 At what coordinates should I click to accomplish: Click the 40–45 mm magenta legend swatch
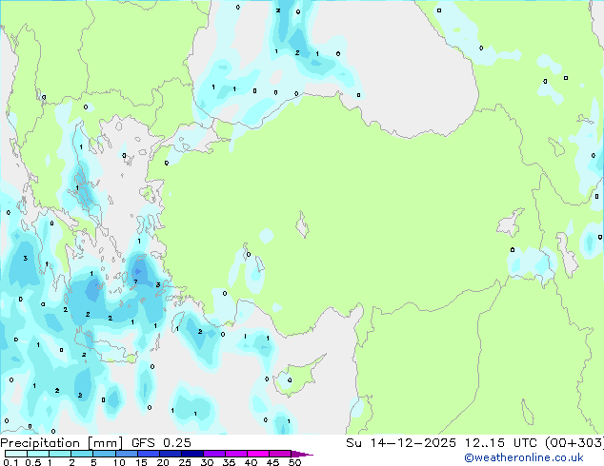258,454
